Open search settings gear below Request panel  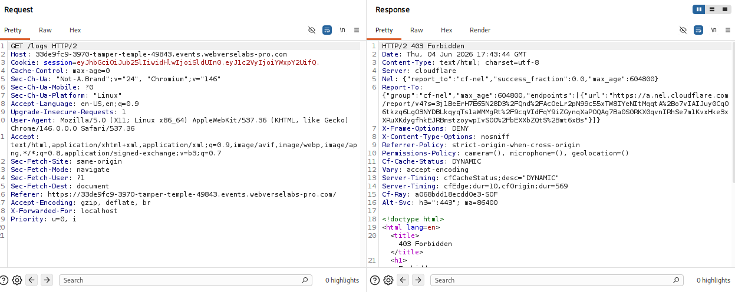coord(17,280)
